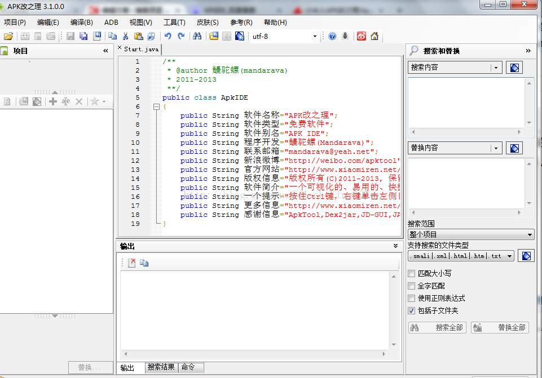Collapse the 搜索和替换 panel with double chevron
The height and width of the screenshot is (378, 542).
(528, 51)
